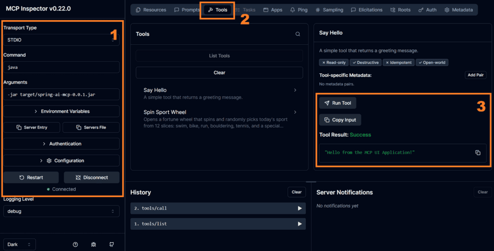Click the List Tools button

point(220,56)
